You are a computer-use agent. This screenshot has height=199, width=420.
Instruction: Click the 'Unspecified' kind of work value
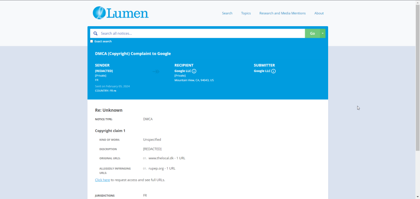pyautogui.click(x=152, y=140)
